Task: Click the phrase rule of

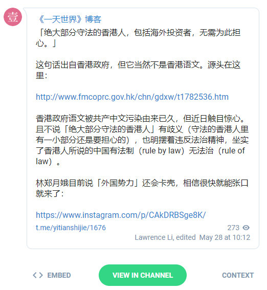Action: [233, 151]
